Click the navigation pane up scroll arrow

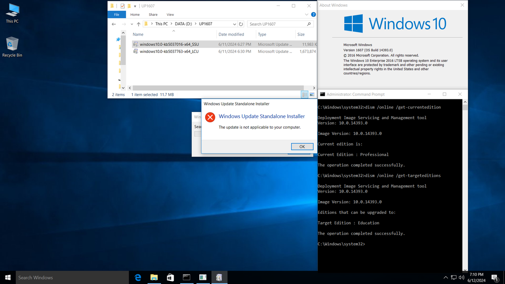123,33
